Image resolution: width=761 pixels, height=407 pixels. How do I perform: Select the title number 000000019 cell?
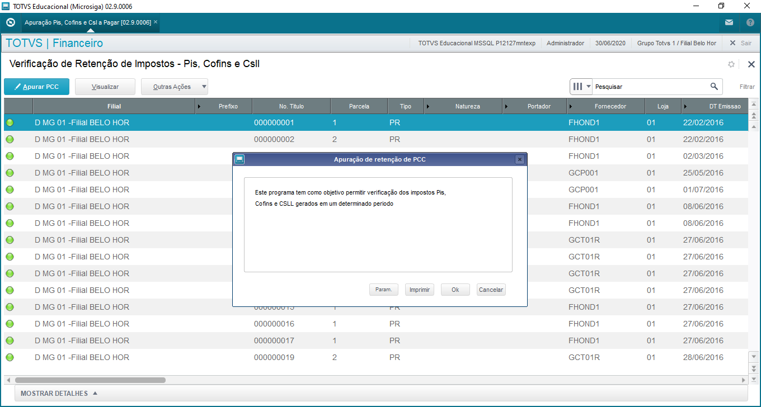[x=274, y=357]
